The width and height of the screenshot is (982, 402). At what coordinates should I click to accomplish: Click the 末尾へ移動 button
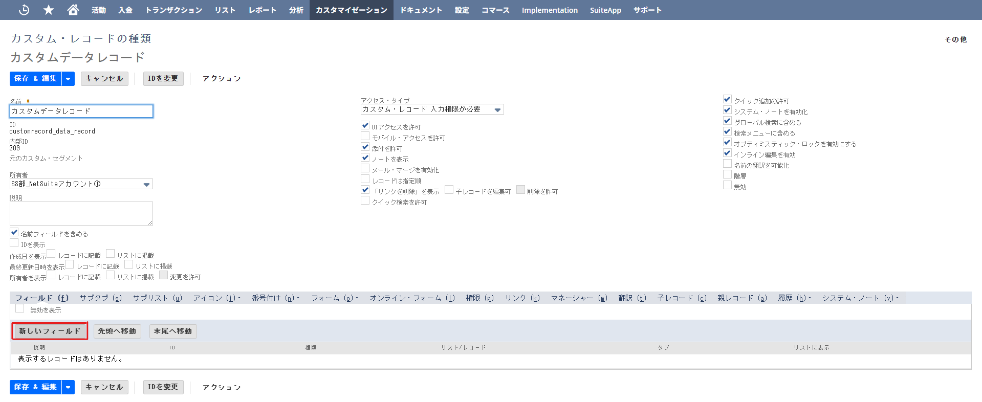[173, 331]
